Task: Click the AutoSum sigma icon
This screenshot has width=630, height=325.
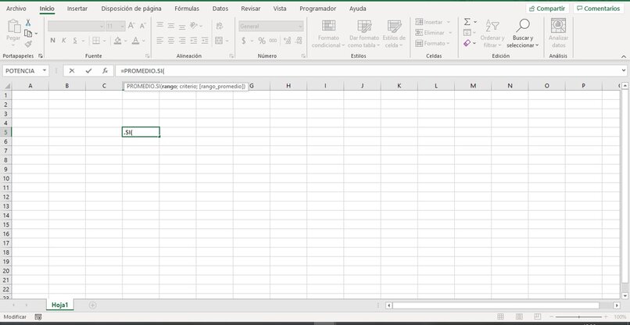Action: 467,23
